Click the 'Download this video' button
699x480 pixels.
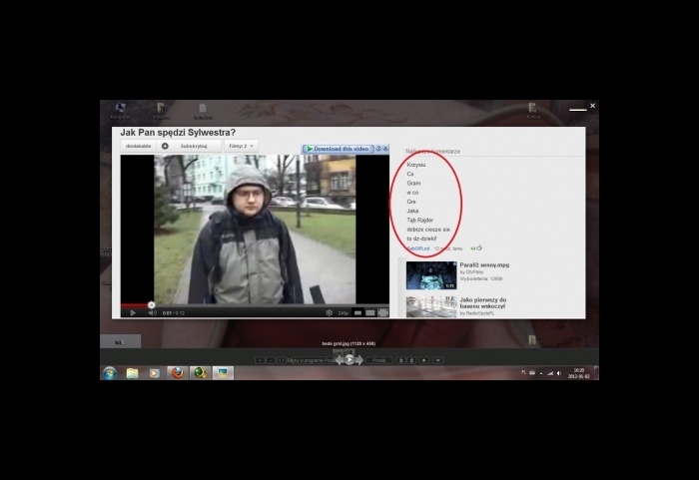click(338, 149)
